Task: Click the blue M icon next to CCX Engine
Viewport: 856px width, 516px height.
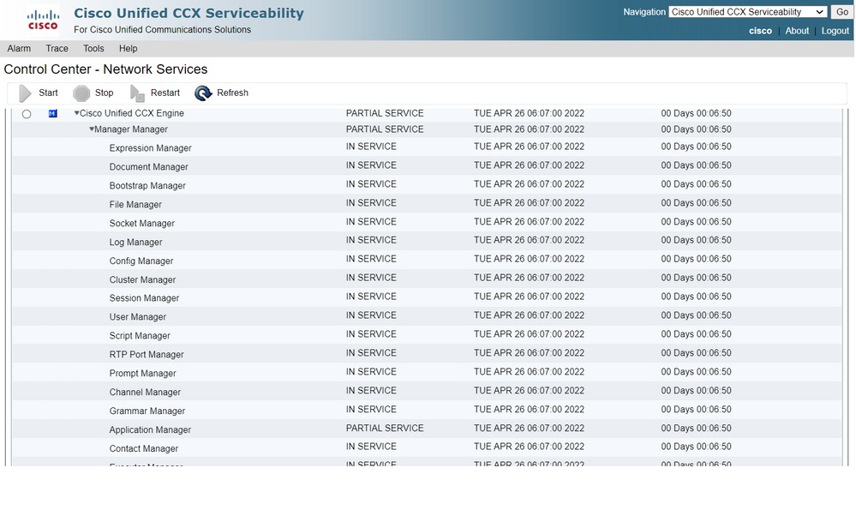Action: click(52, 114)
